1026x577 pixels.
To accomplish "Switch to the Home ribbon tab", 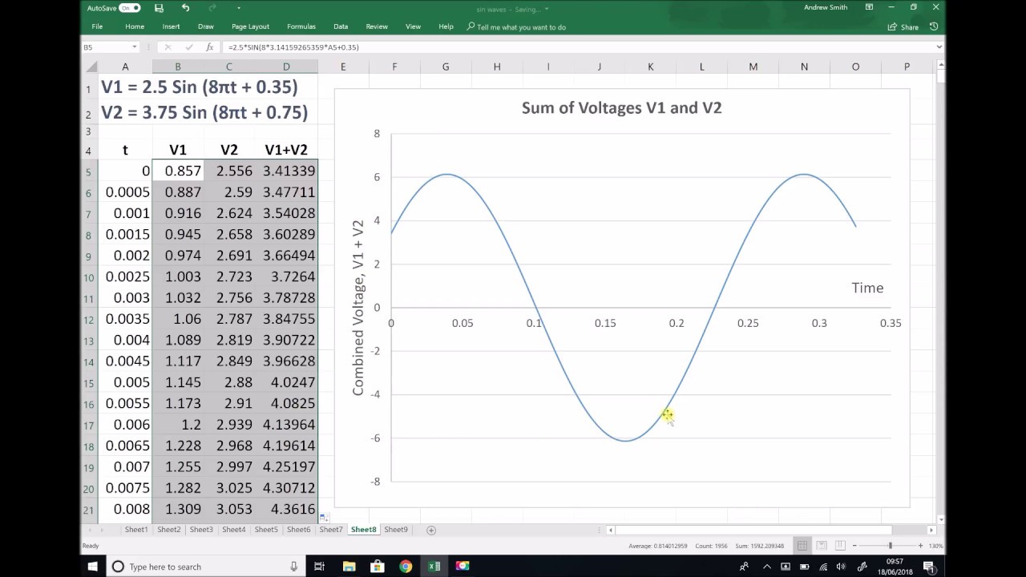I will 135,26.
